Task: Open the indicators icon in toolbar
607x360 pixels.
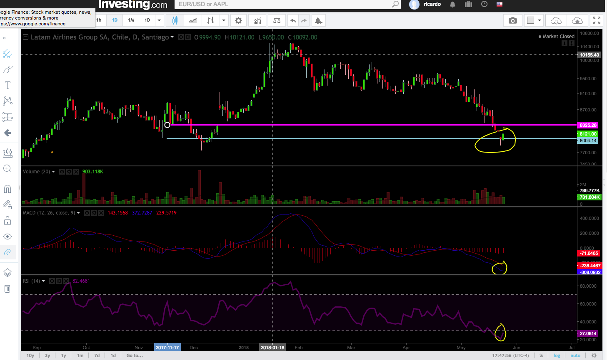Action: point(257,20)
